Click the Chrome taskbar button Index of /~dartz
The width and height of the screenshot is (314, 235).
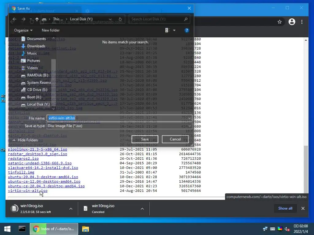[54, 229]
